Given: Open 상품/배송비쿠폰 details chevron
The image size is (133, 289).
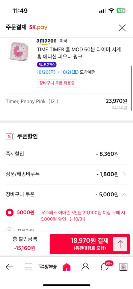Looking at the screenshot, I should click(125, 174).
